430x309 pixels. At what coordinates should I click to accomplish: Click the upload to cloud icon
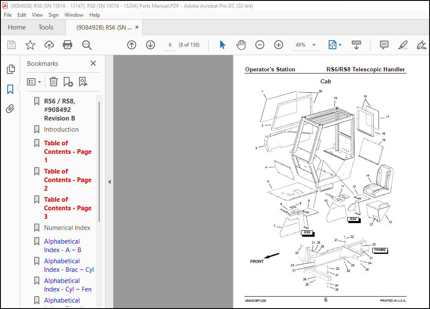click(49, 45)
